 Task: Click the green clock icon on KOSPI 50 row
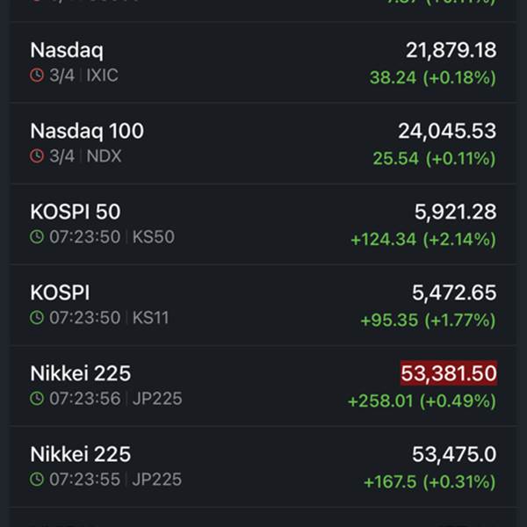tap(37, 237)
